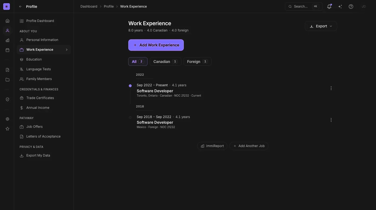Click Add Work Experience button
The image size is (376, 210).
[156, 45]
